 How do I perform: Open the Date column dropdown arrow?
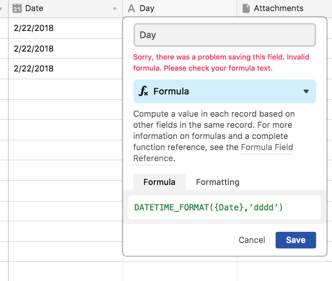(x=115, y=9)
